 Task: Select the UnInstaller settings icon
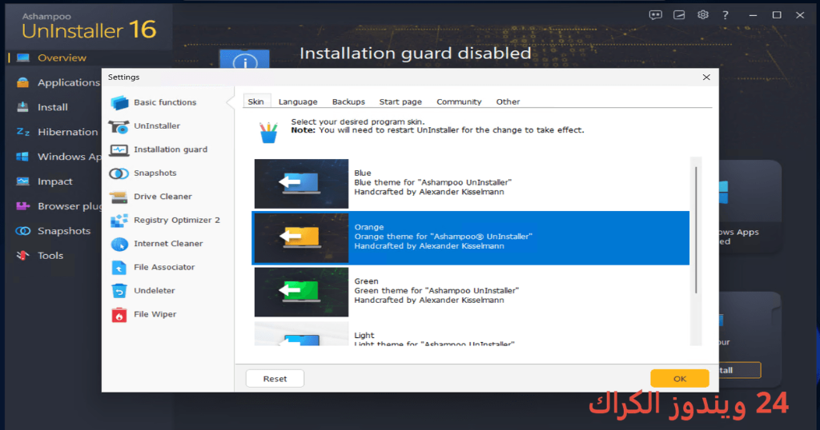(119, 126)
